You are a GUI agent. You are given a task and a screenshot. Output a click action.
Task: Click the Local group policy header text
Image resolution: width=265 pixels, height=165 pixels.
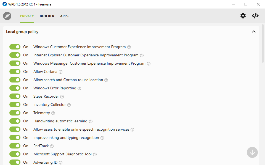point(22,32)
